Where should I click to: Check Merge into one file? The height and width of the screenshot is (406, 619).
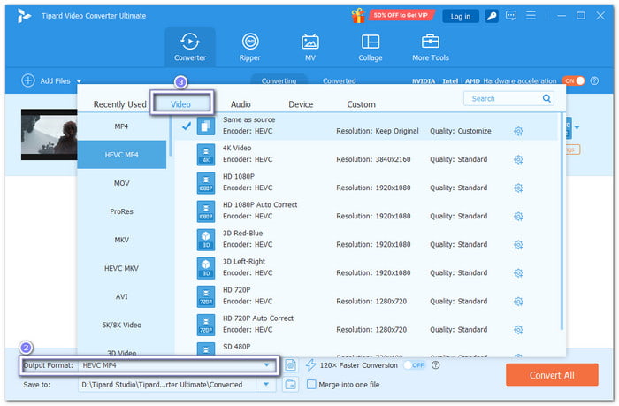[x=311, y=384]
